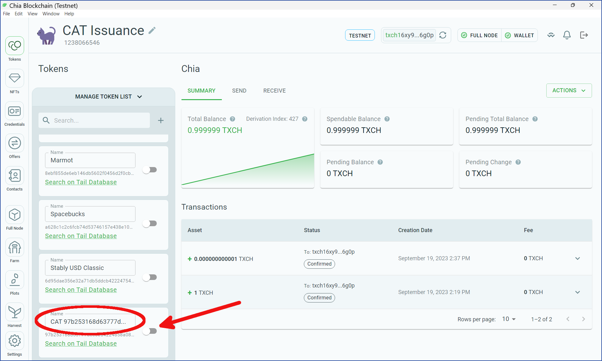The height and width of the screenshot is (361, 602).
Task: Click the Testnet badge
Action: pos(360,35)
